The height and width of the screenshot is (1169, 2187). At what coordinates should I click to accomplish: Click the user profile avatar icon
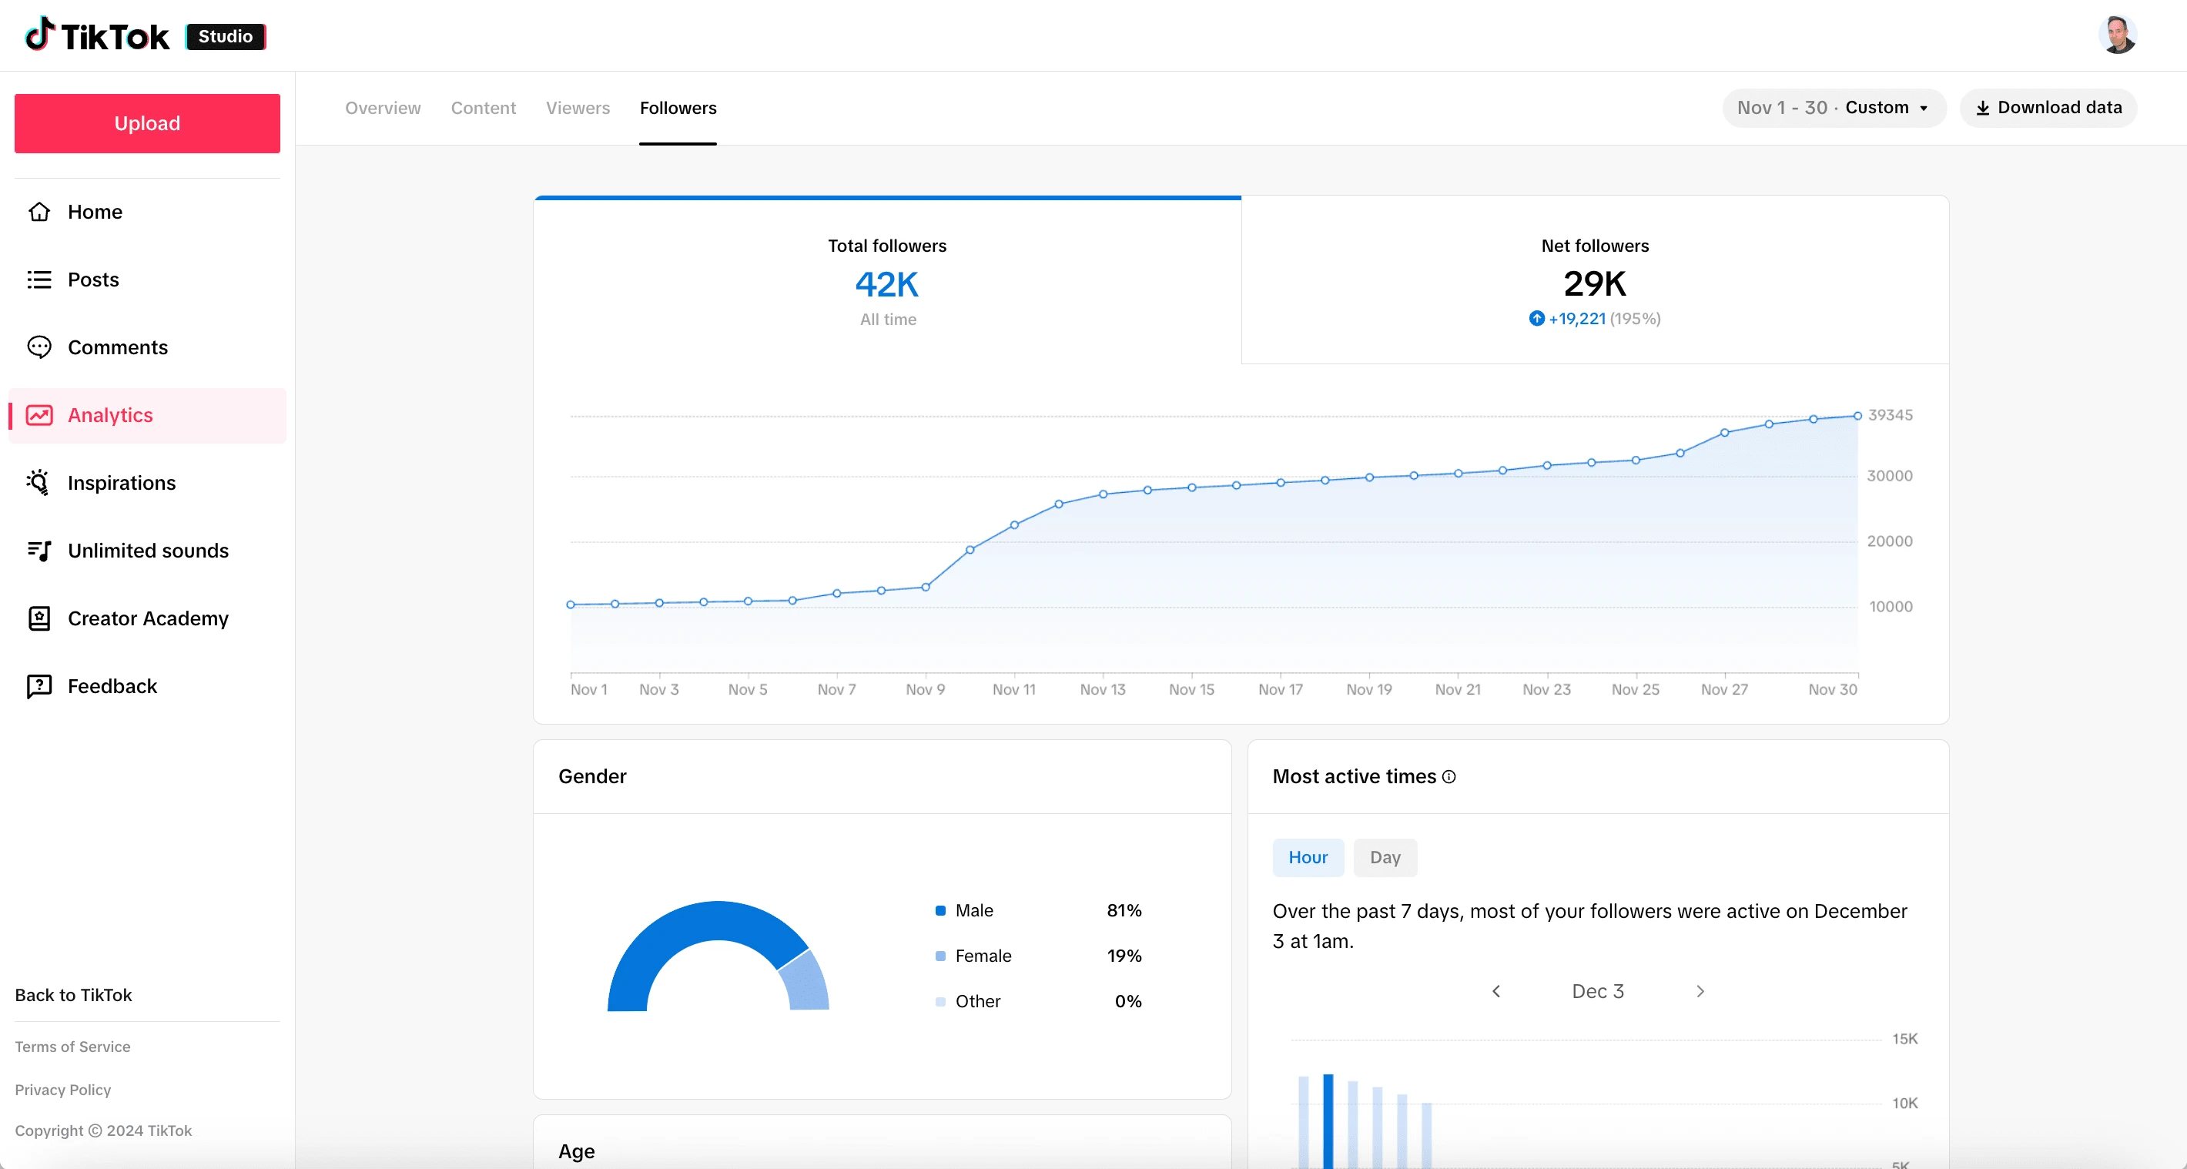(x=2122, y=35)
